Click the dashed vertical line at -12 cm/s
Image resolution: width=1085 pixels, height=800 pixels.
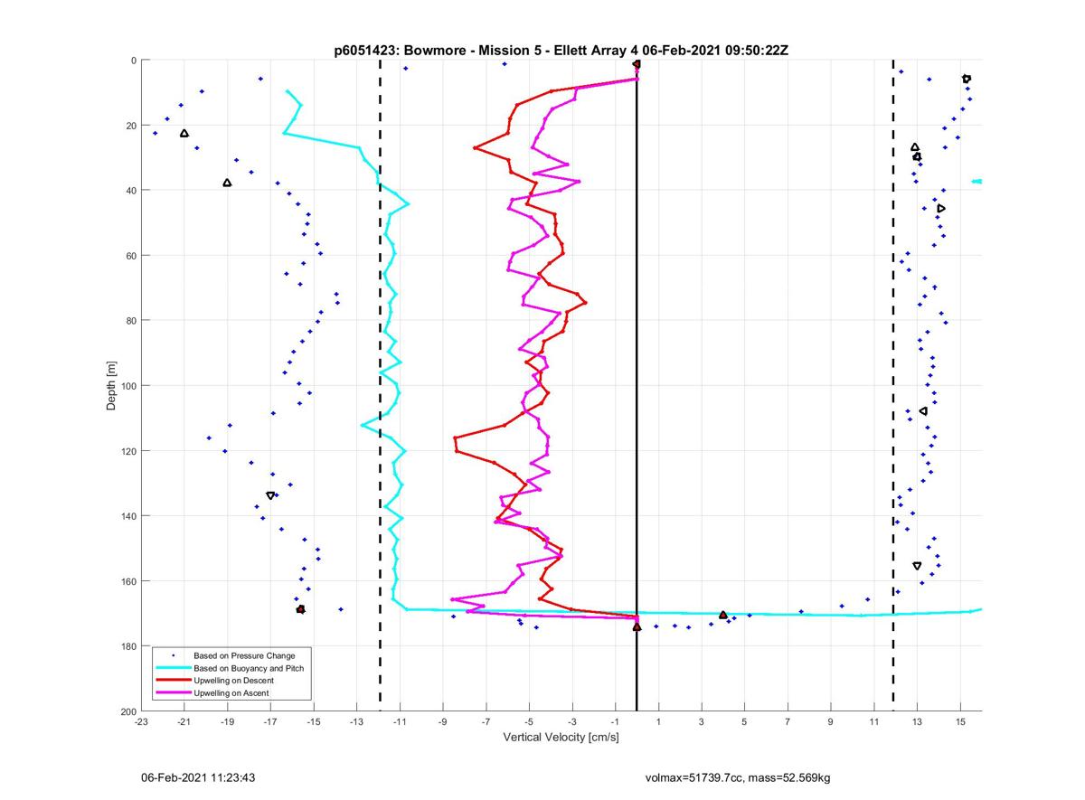(x=380, y=386)
